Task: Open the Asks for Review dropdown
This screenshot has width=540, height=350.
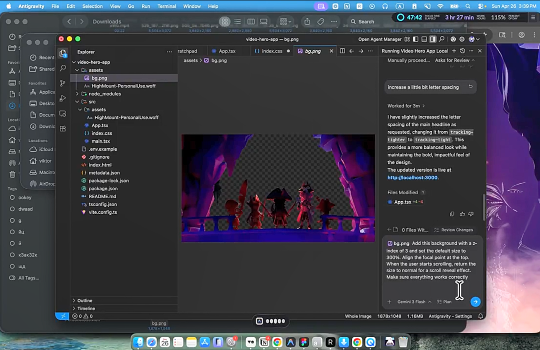Action: pyautogui.click(x=454, y=60)
